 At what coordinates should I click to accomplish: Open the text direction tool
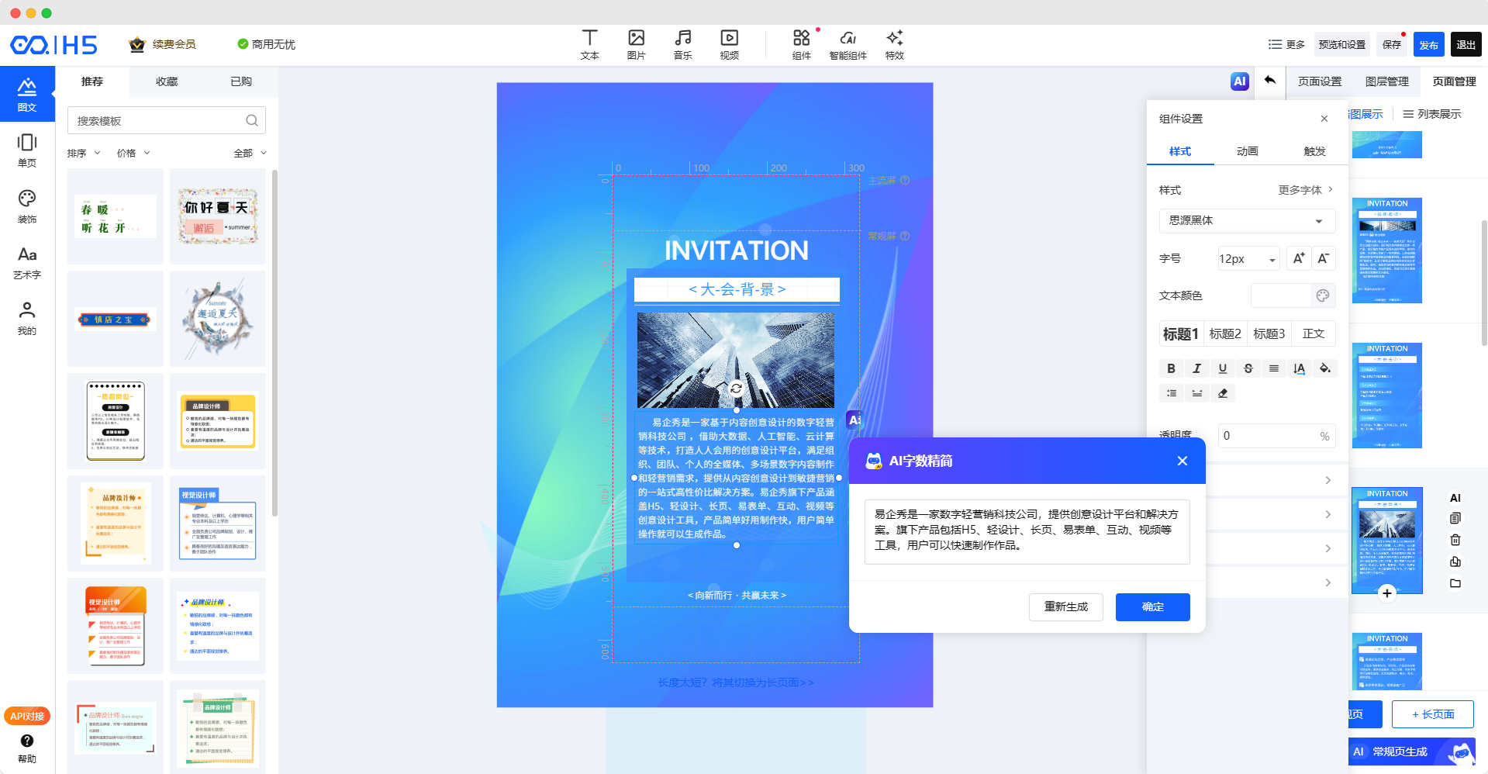(1299, 368)
